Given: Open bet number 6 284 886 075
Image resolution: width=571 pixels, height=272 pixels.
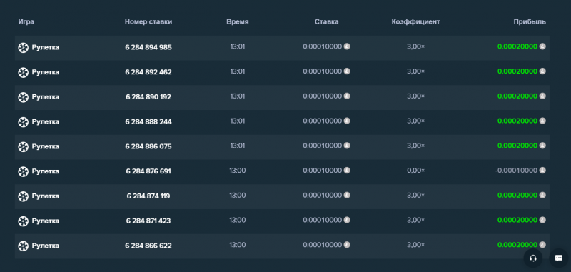Looking at the screenshot, I should [148, 146].
